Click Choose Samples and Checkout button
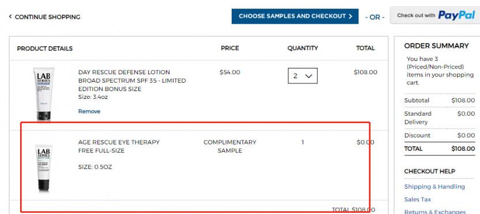Viewport: 480px width, 214px height. tap(295, 16)
